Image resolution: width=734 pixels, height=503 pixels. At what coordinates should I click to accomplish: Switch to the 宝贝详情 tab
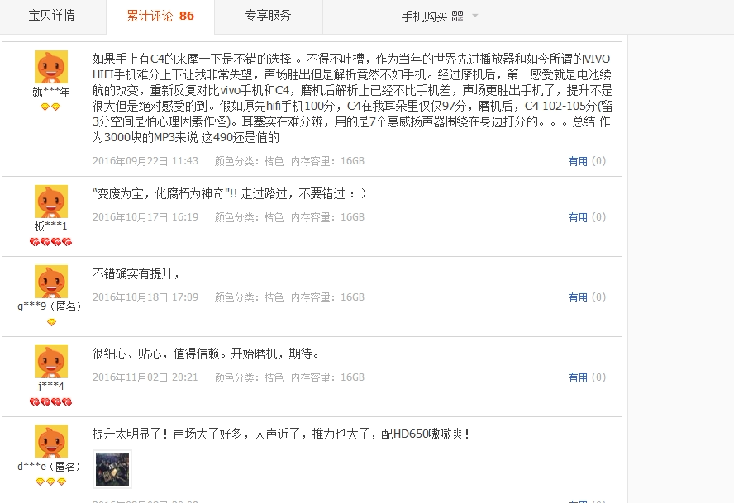point(52,16)
